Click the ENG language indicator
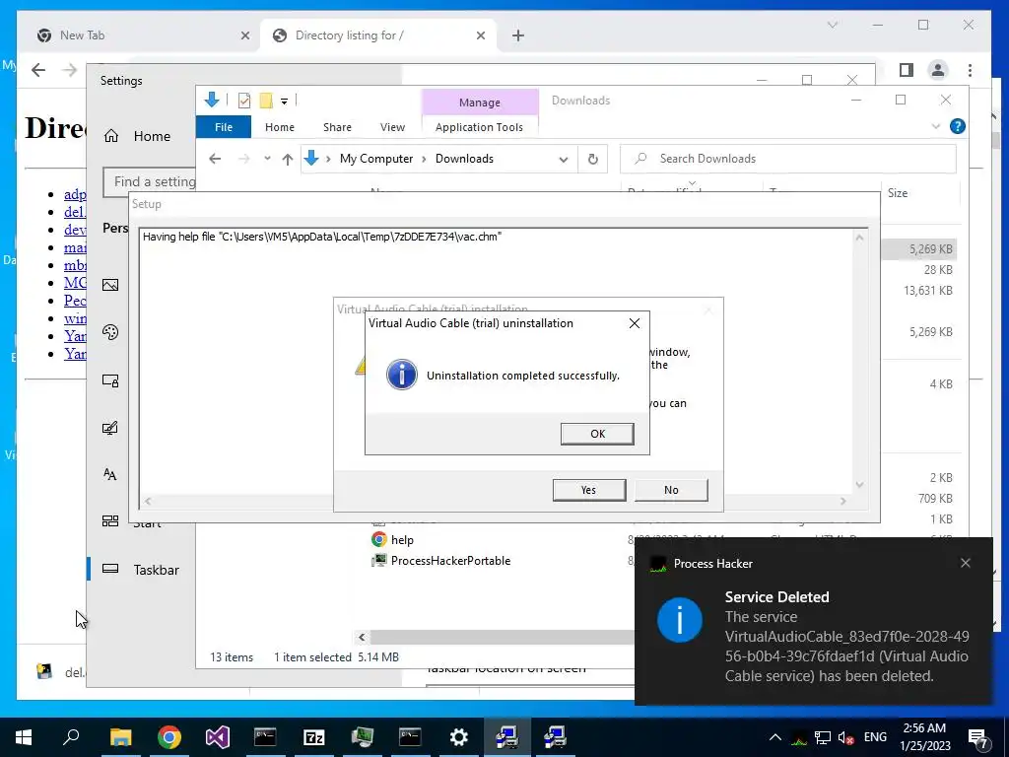The height and width of the screenshot is (757, 1009). pyautogui.click(x=875, y=737)
